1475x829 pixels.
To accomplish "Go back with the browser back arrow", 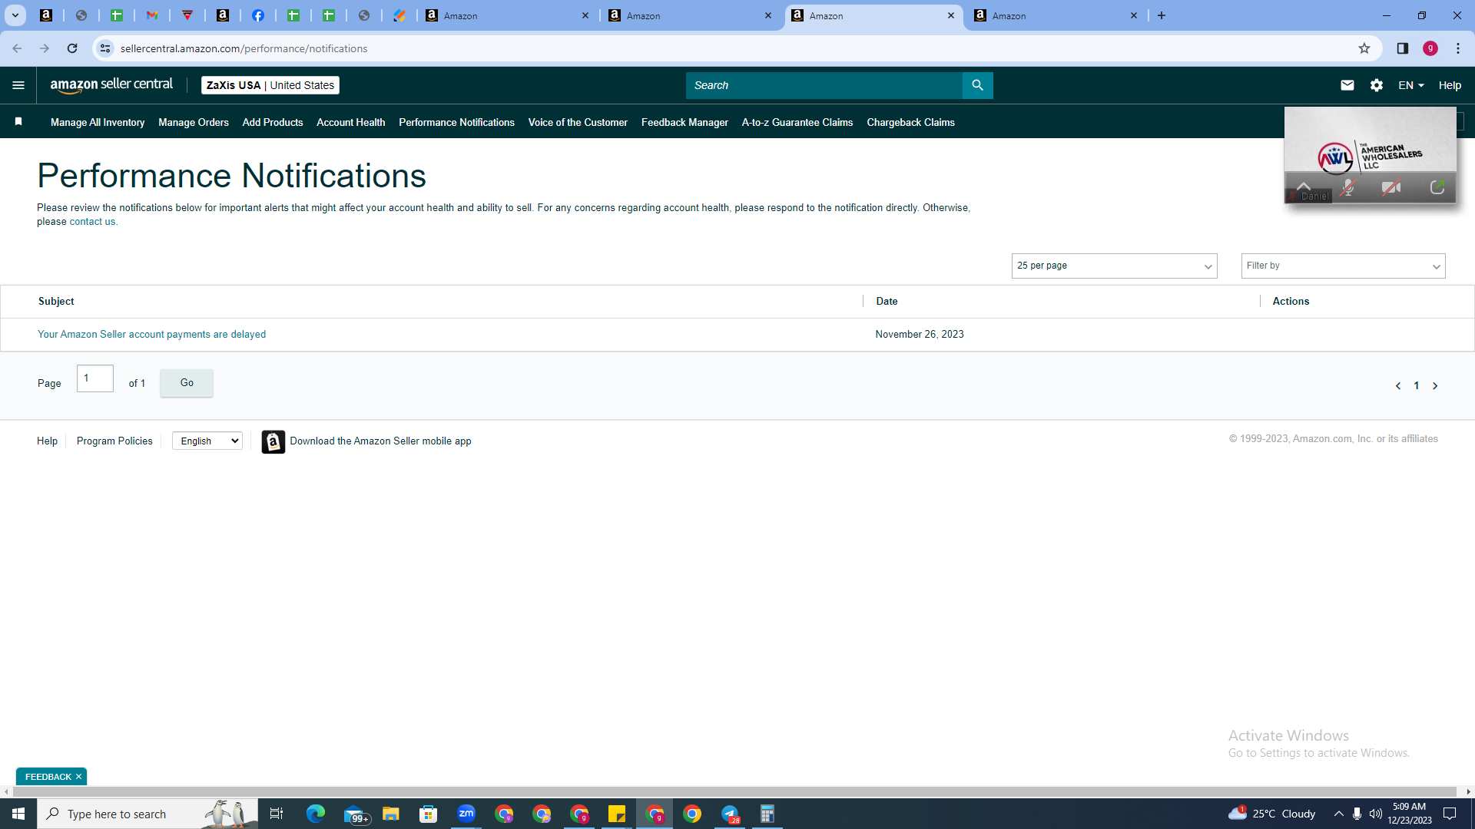I will point(17,48).
